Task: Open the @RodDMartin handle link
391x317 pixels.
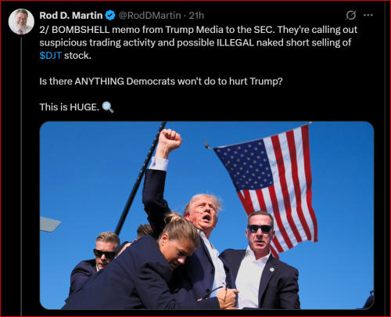Action: [x=149, y=16]
